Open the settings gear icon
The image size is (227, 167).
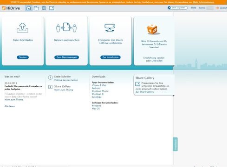pyautogui.click(x=44, y=8)
